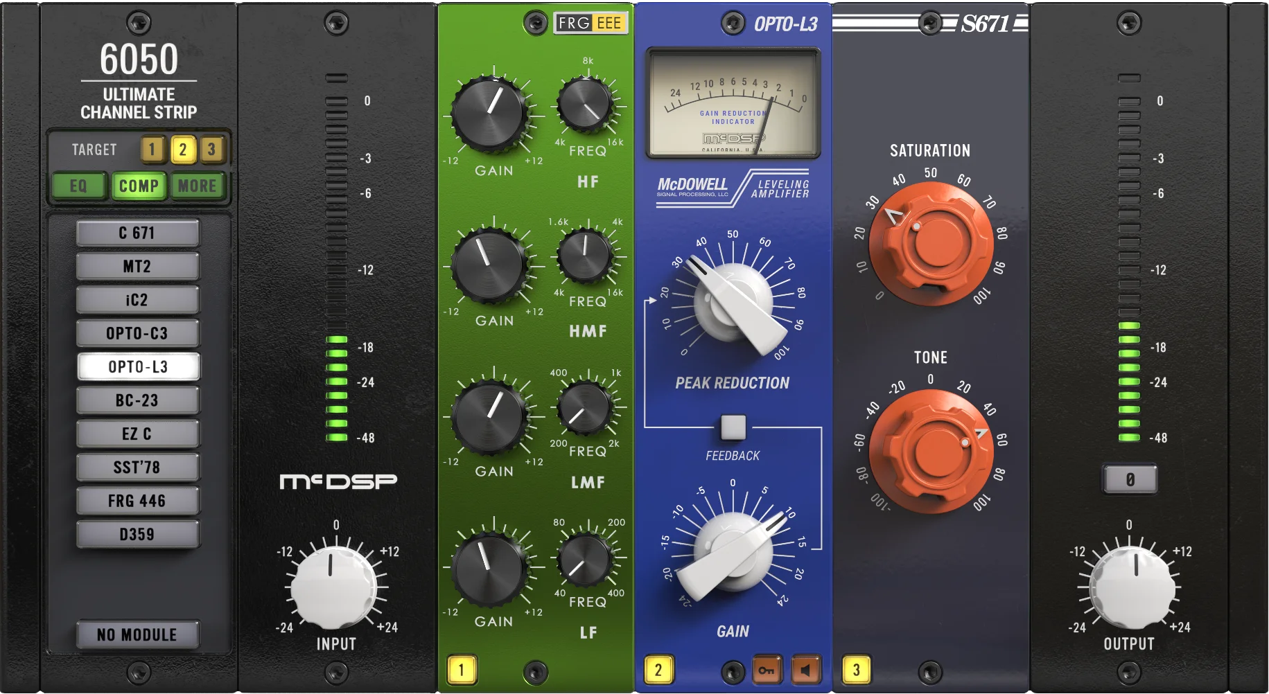Click the OUTPUT gain knob

pyautogui.click(x=1132, y=587)
